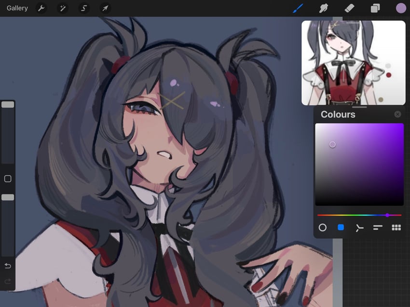Viewport: 410px width, 307px height.
Task: Click the classic colour picker reticle
Action: (x=332, y=144)
